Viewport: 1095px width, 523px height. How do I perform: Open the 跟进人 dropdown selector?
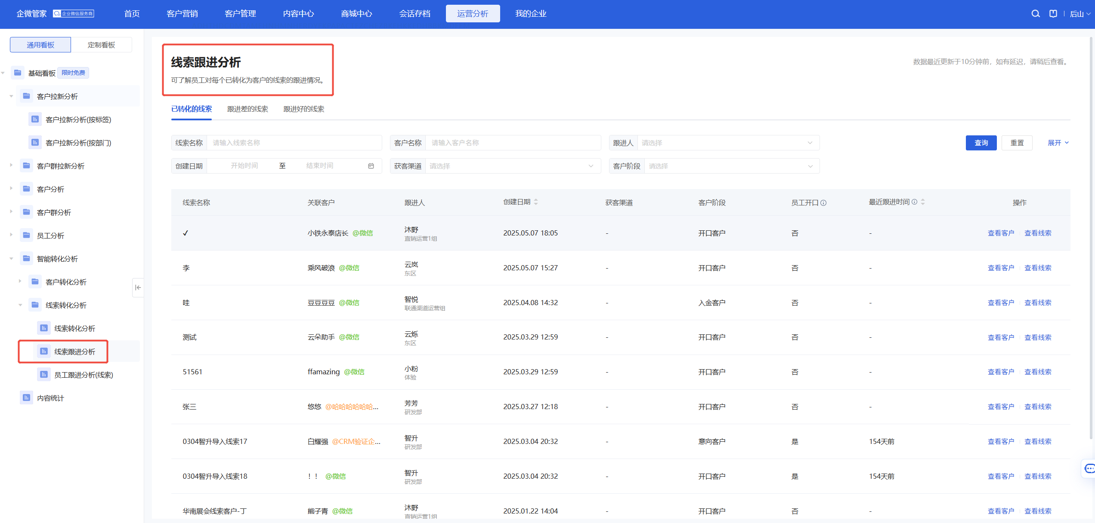click(728, 143)
